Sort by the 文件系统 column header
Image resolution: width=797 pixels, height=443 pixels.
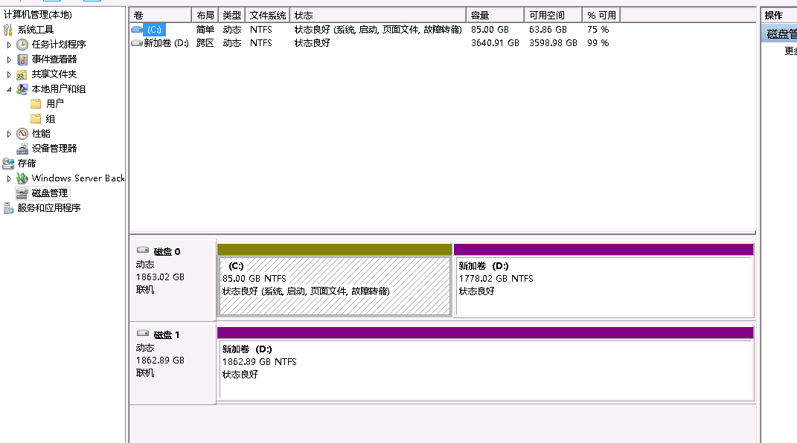tap(267, 15)
